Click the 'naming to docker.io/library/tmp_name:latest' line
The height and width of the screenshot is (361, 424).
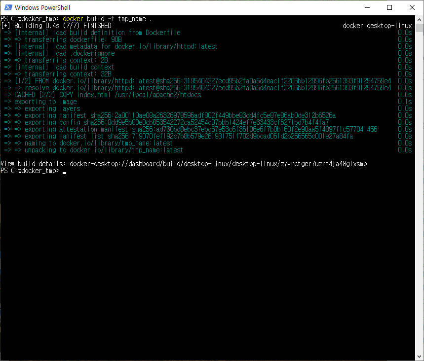(88, 143)
